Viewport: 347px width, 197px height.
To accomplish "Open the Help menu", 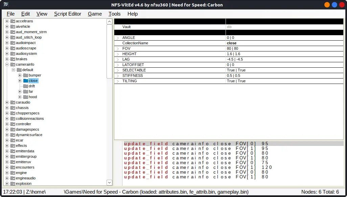I will [133, 14].
